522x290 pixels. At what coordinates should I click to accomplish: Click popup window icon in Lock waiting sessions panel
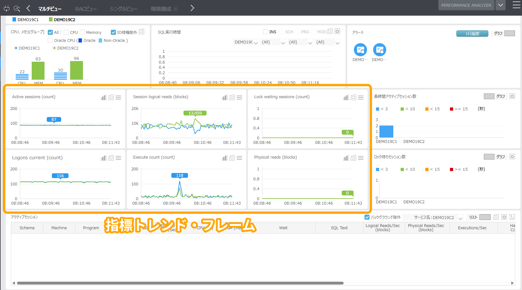[x=353, y=98]
